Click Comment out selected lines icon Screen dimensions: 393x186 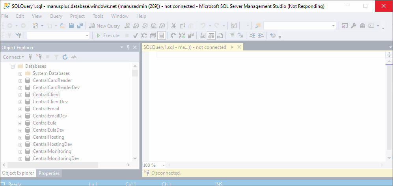pos(232,35)
